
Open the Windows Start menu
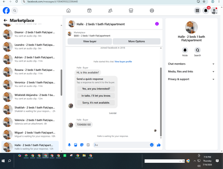pyautogui.click(x=3, y=161)
